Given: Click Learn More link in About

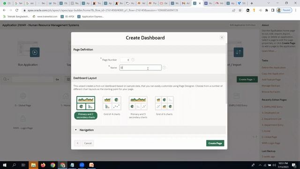Looking at the screenshot, I should pos(269,51).
